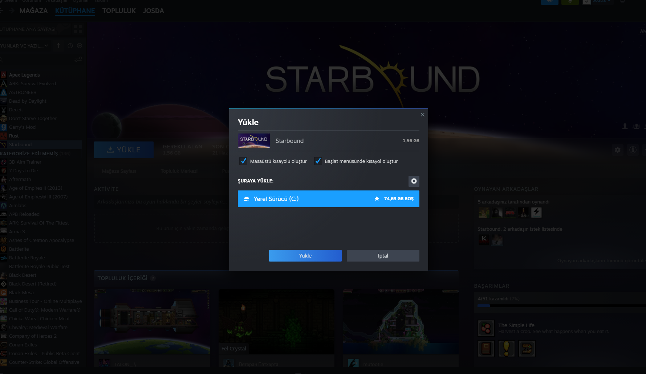Image resolution: width=646 pixels, height=374 pixels.
Task: Toggle the ready-to-play filter icon
Action: (x=80, y=46)
